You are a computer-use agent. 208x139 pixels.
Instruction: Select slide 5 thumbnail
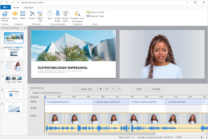[14, 94]
